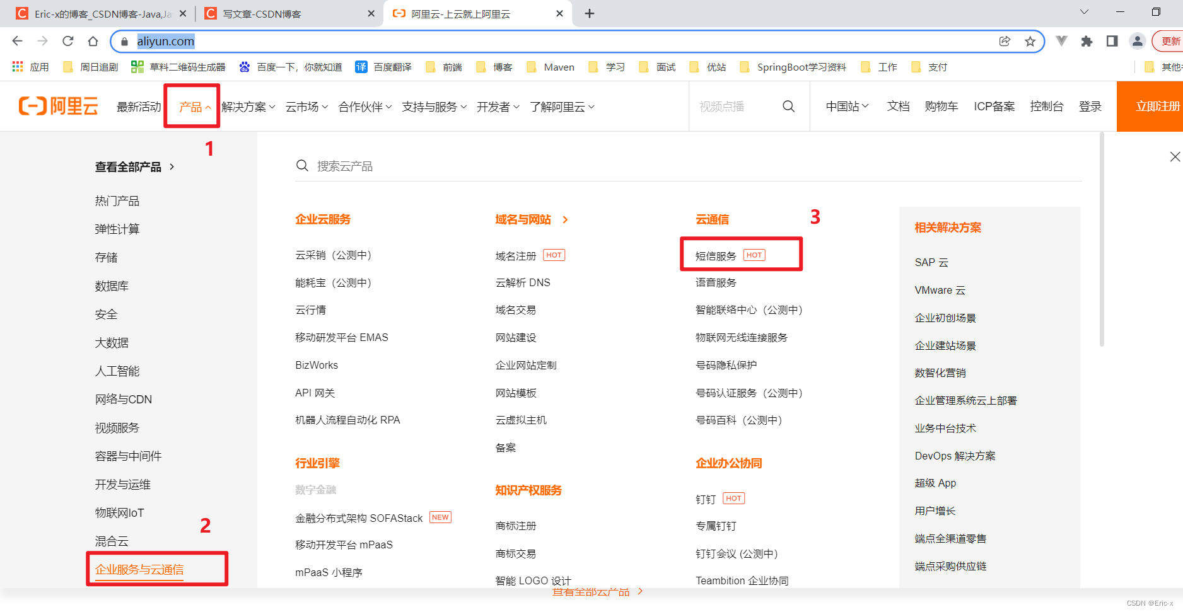This screenshot has width=1183, height=612.
Task: Select 人工智能 category
Action: pyautogui.click(x=117, y=371)
